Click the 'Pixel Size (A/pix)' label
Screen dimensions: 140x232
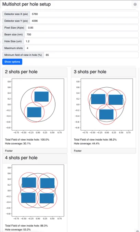click(x=14, y=28)
